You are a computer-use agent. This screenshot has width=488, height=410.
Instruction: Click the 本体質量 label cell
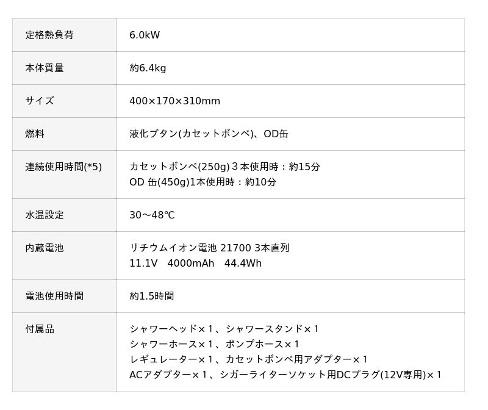coord(45,68)
